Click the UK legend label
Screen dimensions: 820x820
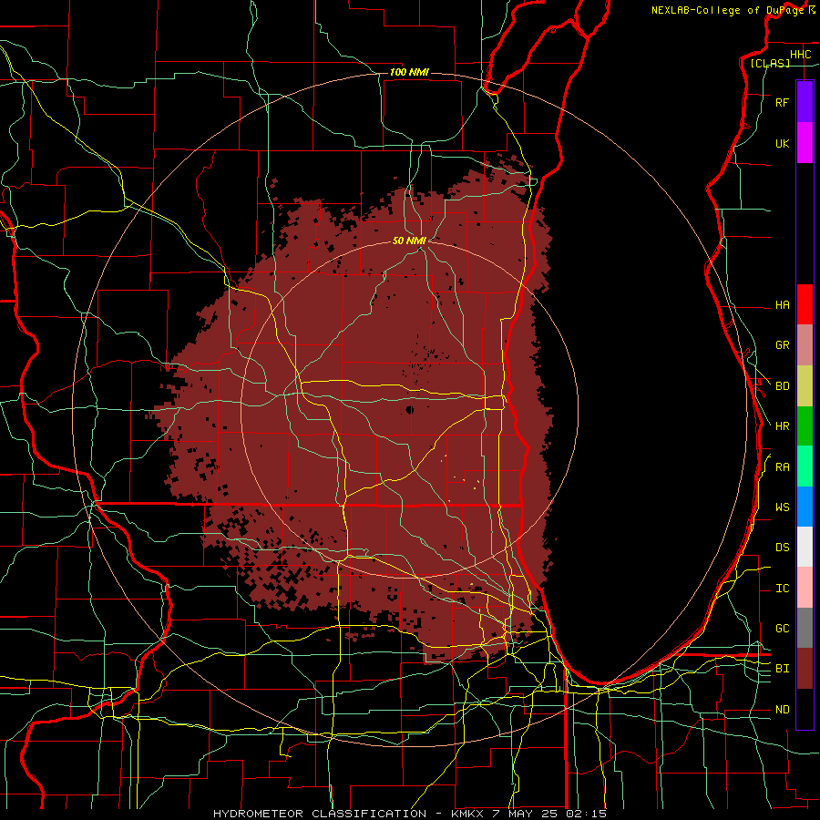pos(783,143)
